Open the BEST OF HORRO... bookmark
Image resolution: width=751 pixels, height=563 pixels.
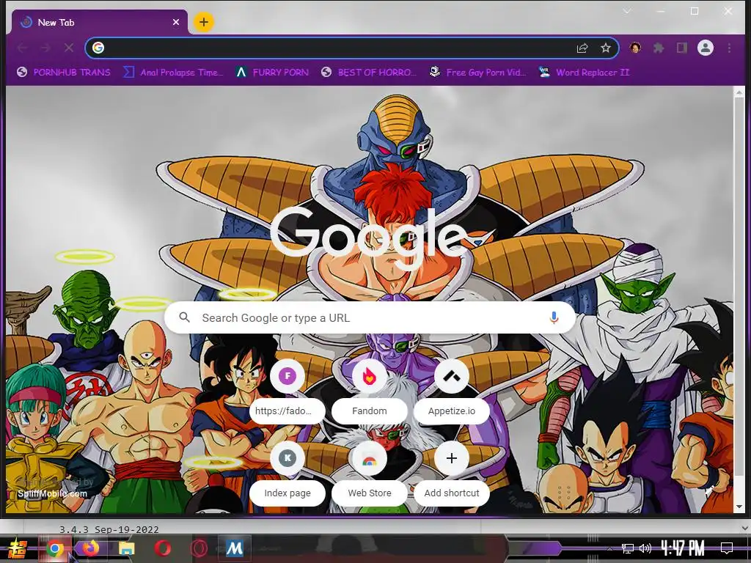369,73
